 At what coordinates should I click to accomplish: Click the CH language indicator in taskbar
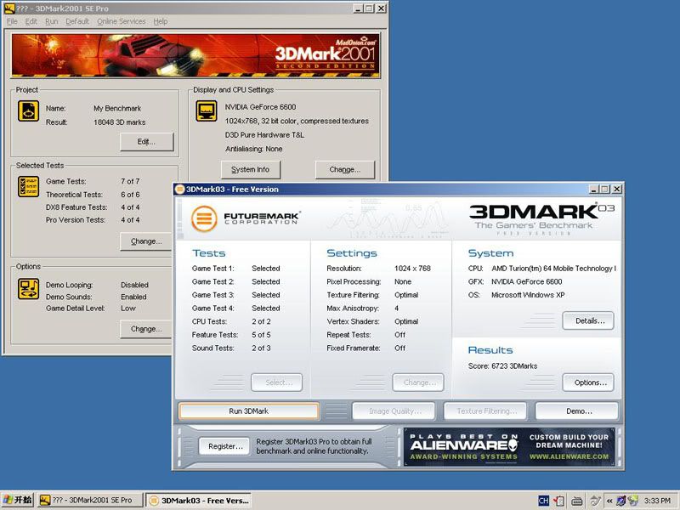543,501
